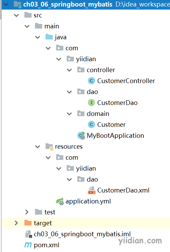
Task: Click the orange target folder icon
Action: pos(28,223)
